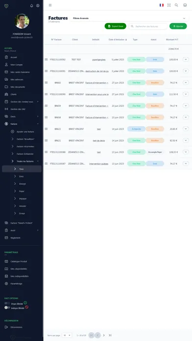Collapse the Facture sidebar menu
Screen dimensions: 192x341
(x=22, y=124)
